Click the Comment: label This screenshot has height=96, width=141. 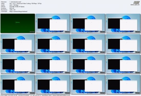4,11
